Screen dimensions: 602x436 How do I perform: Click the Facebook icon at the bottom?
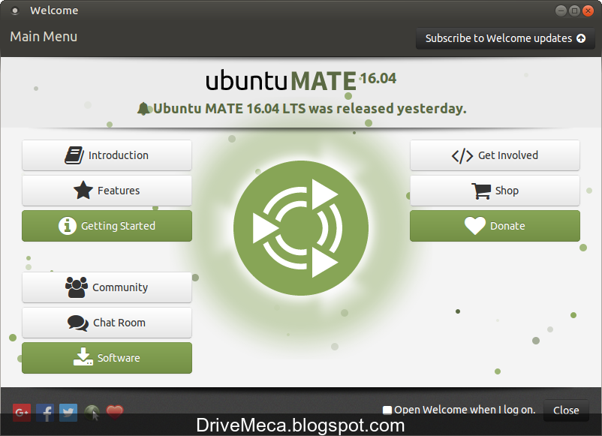(45, 412)
